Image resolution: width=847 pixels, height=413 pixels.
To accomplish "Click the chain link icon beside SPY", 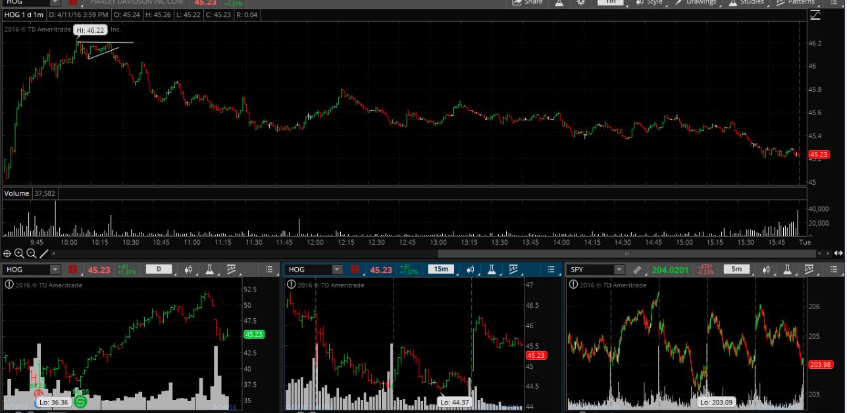I will pos(636,270).
